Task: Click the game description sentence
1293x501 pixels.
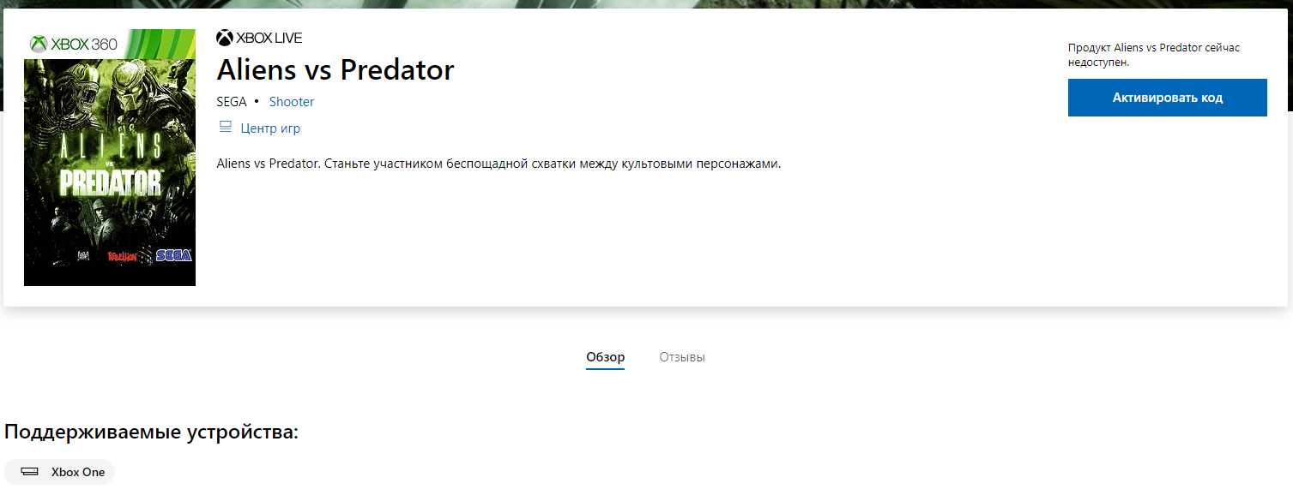Action: (498, 164)
